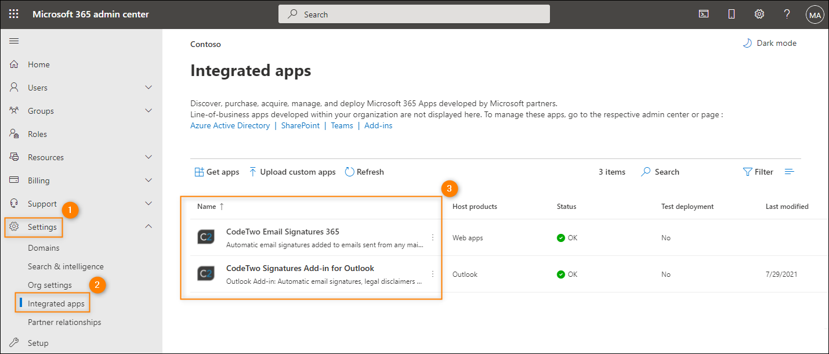Open Partner relationships page
The image size is (829, 354).
click(65, 322)
